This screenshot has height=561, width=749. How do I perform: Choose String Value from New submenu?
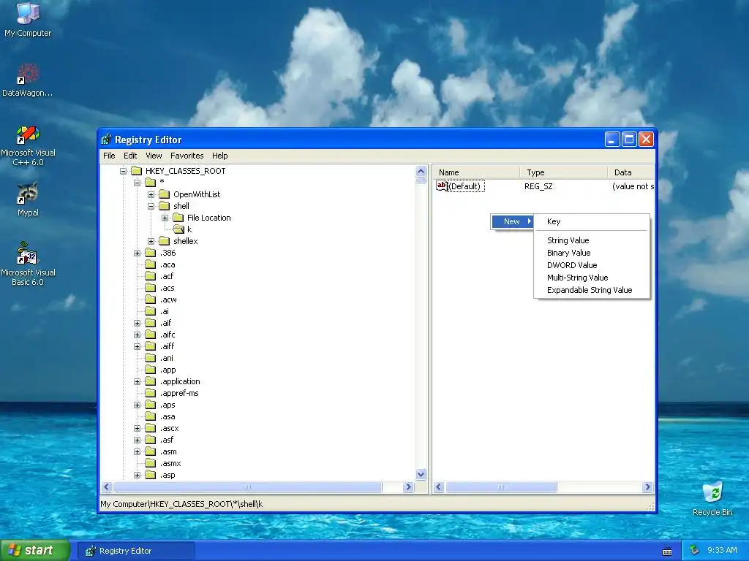tap(591, 240)
